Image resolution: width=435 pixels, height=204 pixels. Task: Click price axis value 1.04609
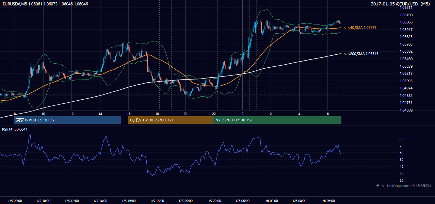[x=406, y=110]
